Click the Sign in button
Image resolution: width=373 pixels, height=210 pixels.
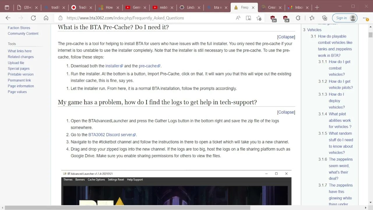[345, 18]
